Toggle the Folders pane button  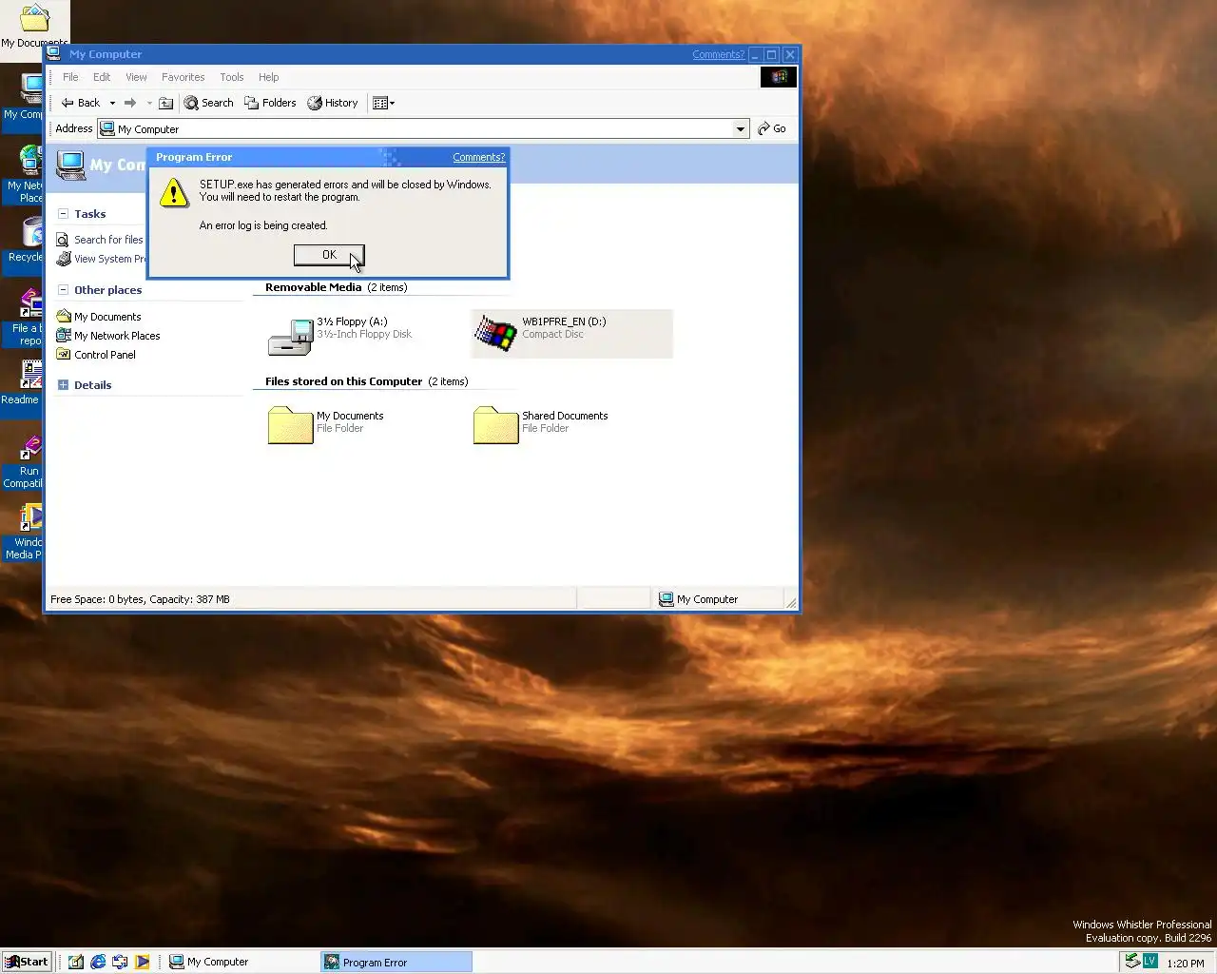coord(270,103)
